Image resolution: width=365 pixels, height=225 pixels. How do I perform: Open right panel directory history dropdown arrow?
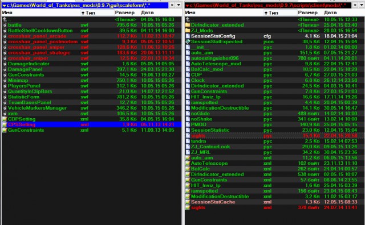click(362, 5)
